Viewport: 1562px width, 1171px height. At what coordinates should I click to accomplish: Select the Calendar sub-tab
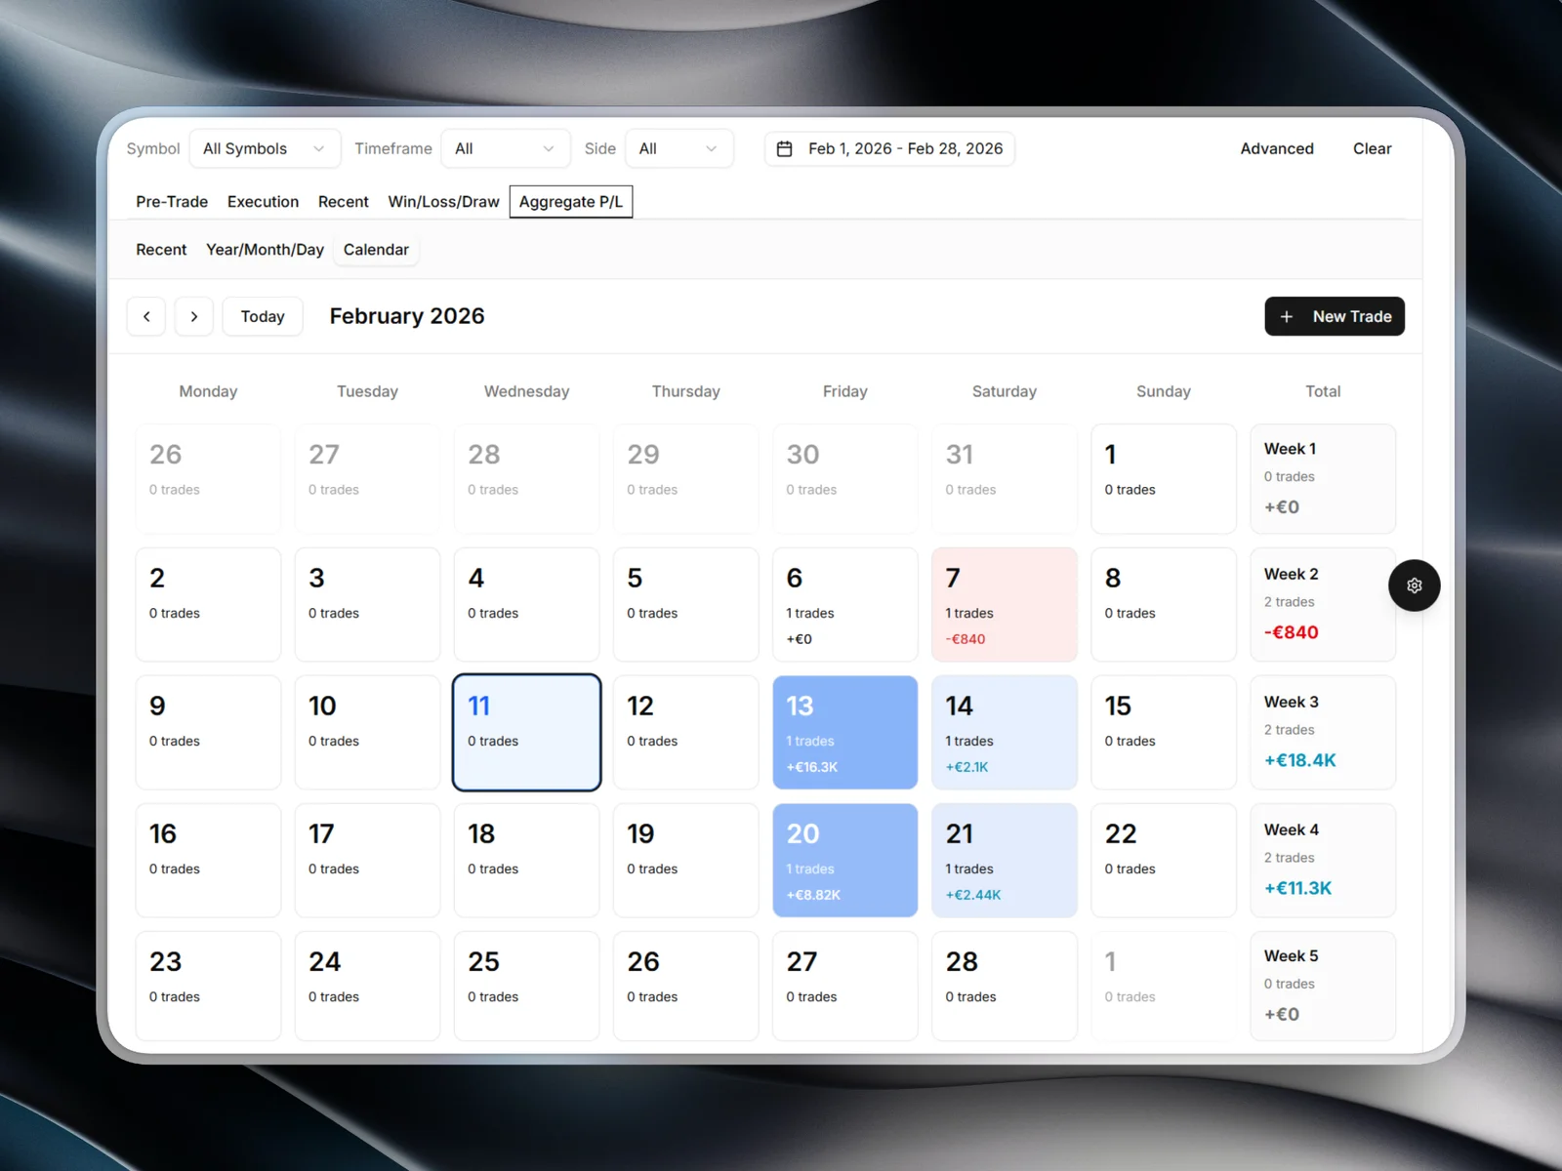[376, 250]
